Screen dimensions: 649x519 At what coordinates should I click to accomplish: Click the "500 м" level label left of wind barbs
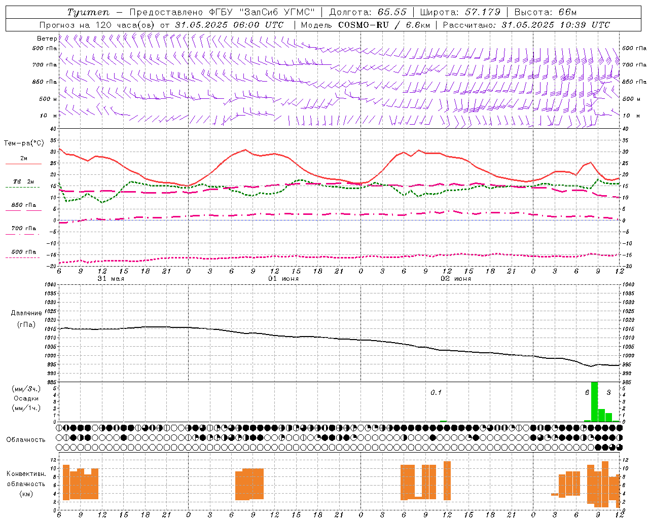click(x=48, y=99)
